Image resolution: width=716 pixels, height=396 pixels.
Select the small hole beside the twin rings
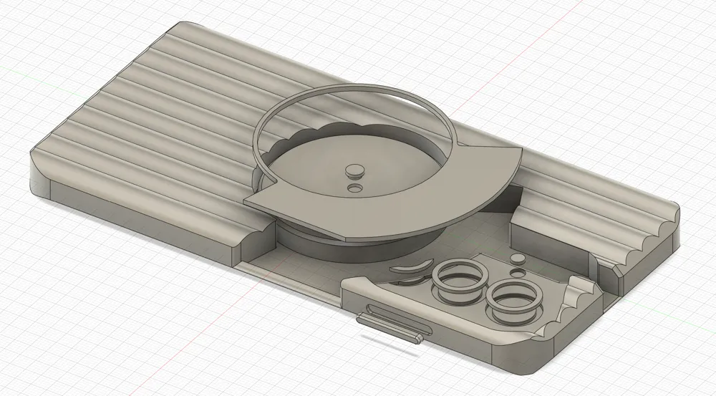point(518,274)
